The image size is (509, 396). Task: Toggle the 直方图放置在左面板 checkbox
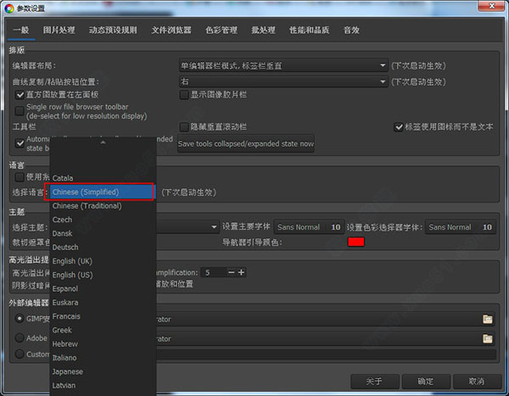point(20,95)
